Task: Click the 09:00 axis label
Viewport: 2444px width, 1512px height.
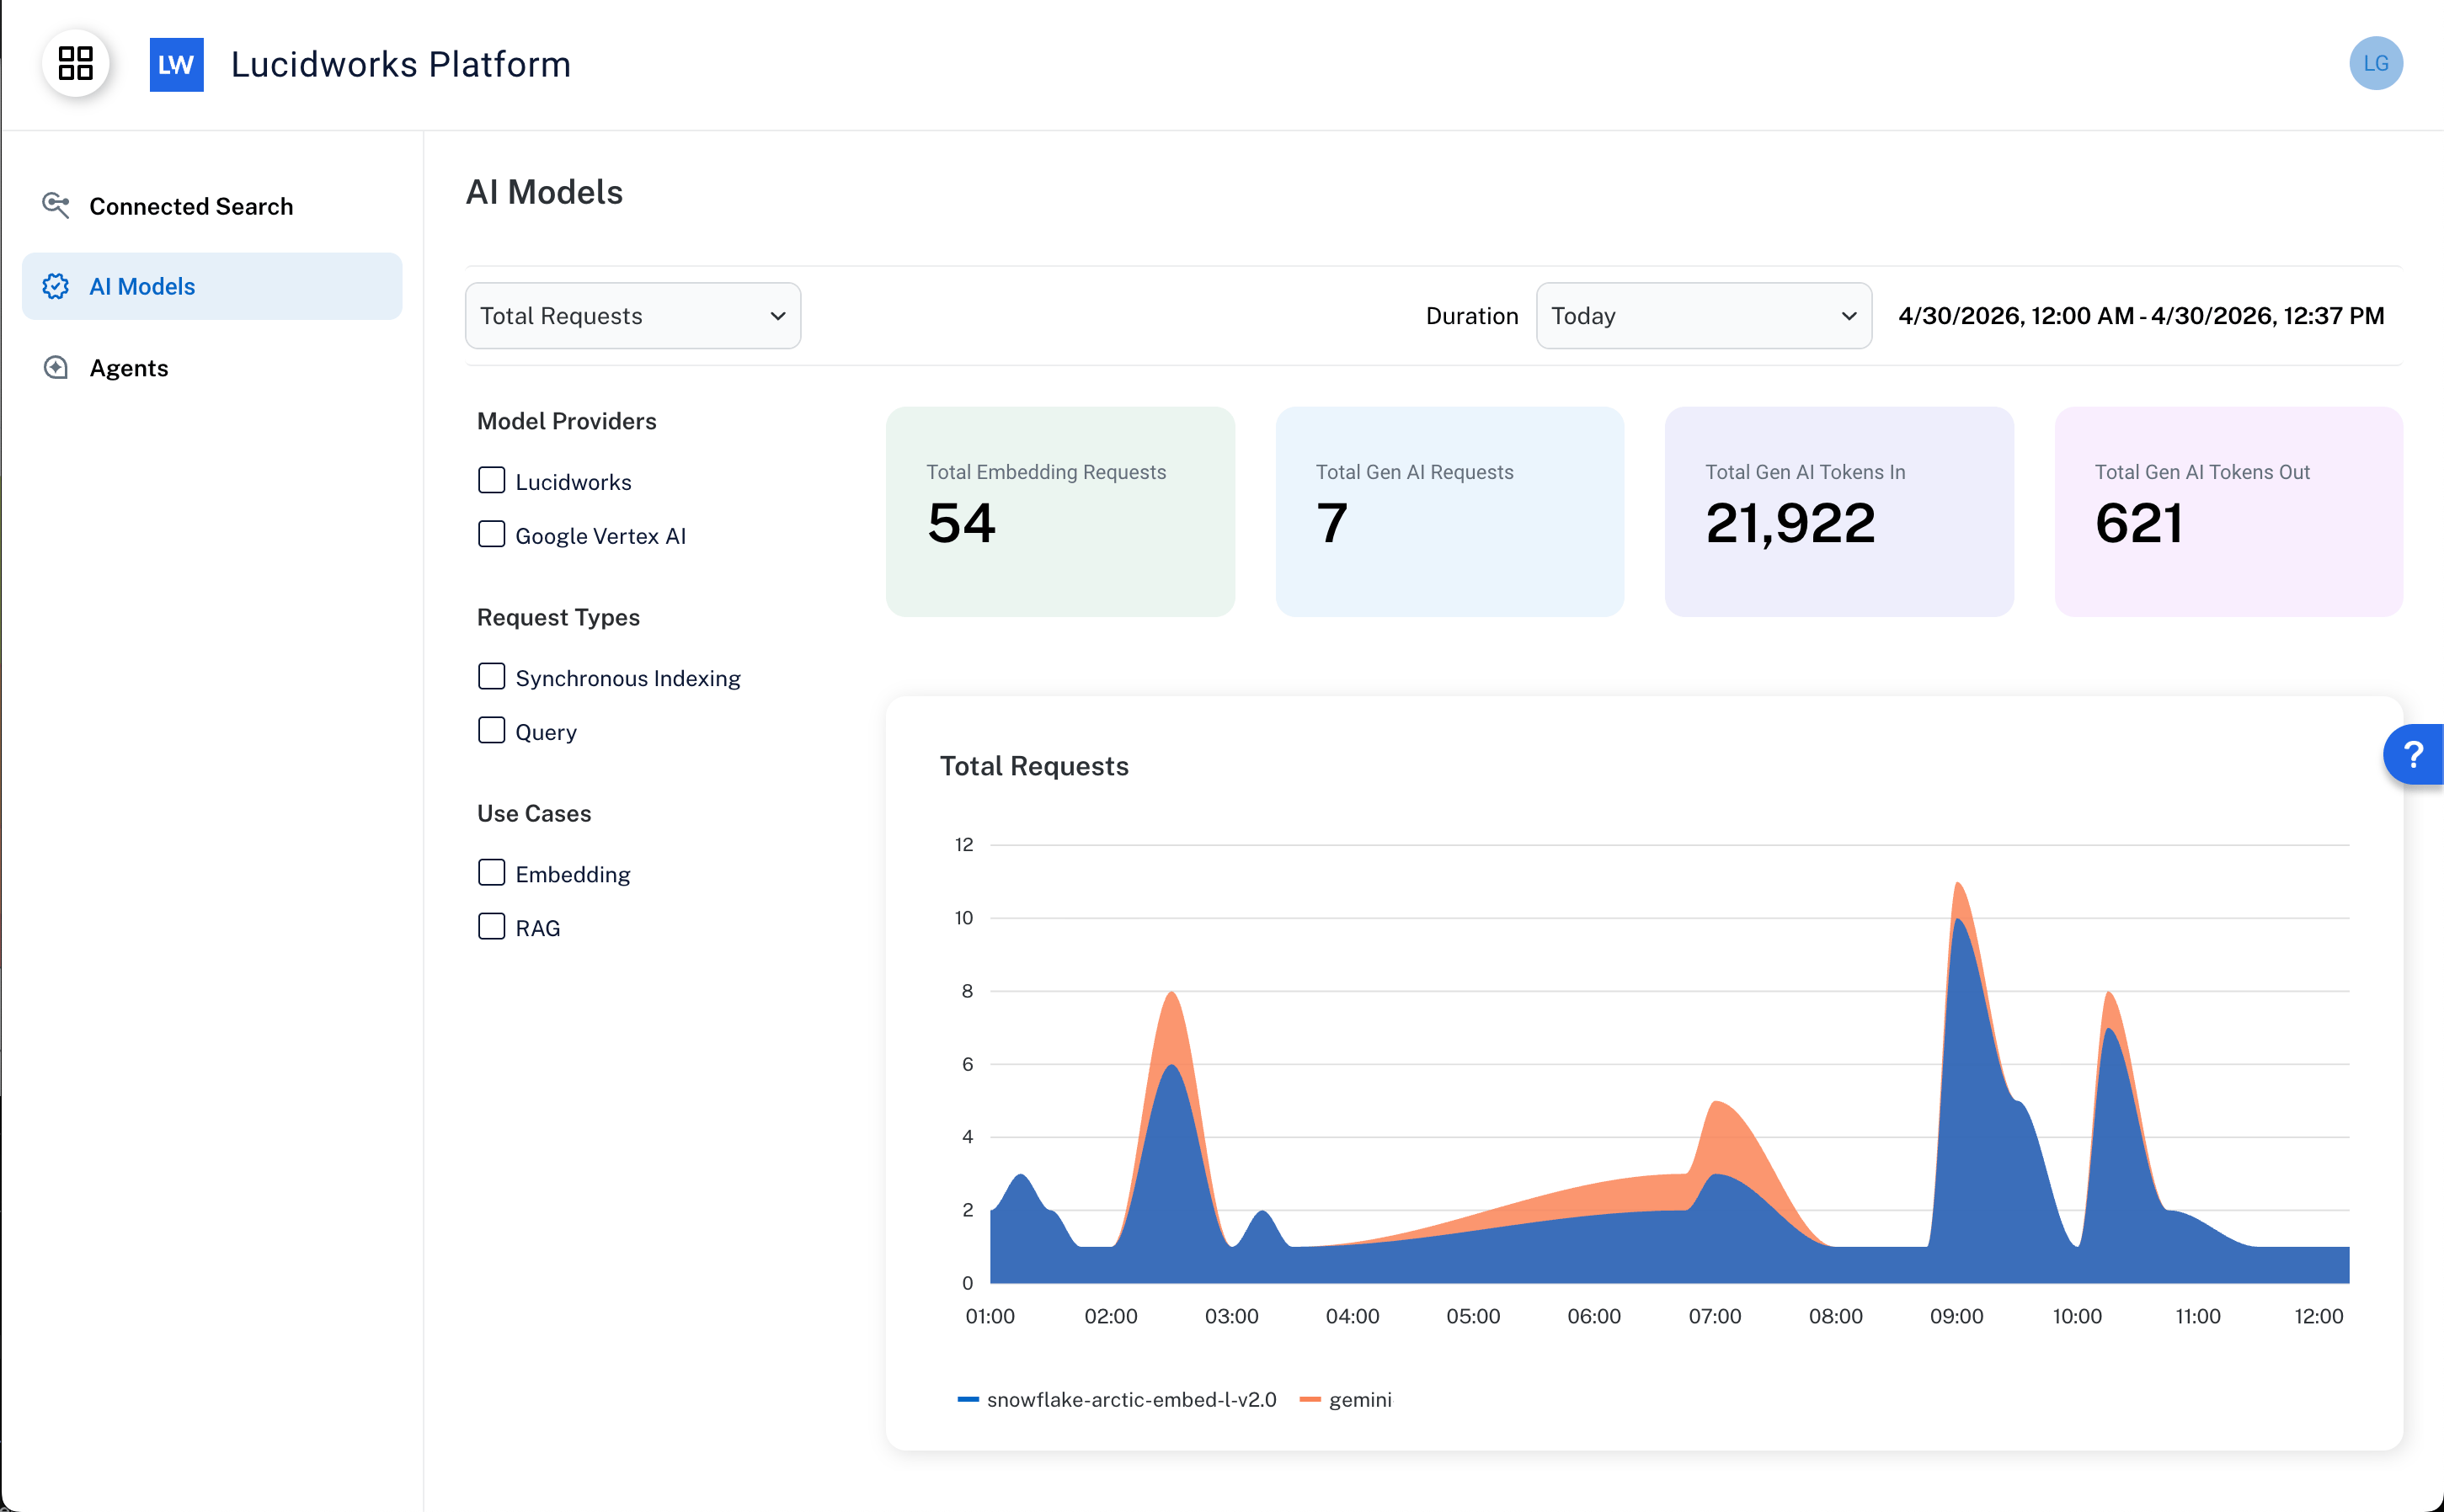Action: coord(1956,1317)
